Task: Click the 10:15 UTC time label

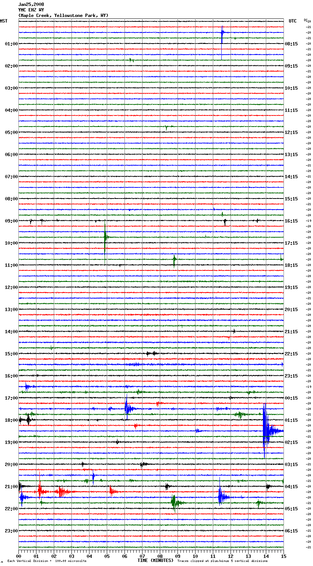Action: (291, 88)
